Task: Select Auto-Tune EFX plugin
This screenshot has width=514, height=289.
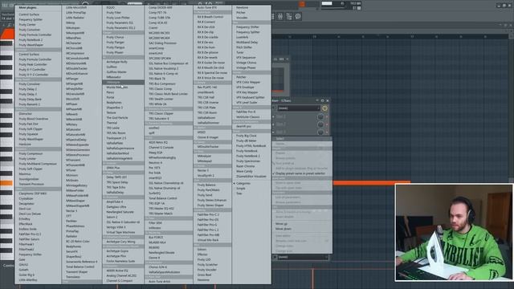Action: (x=207, y=7)
